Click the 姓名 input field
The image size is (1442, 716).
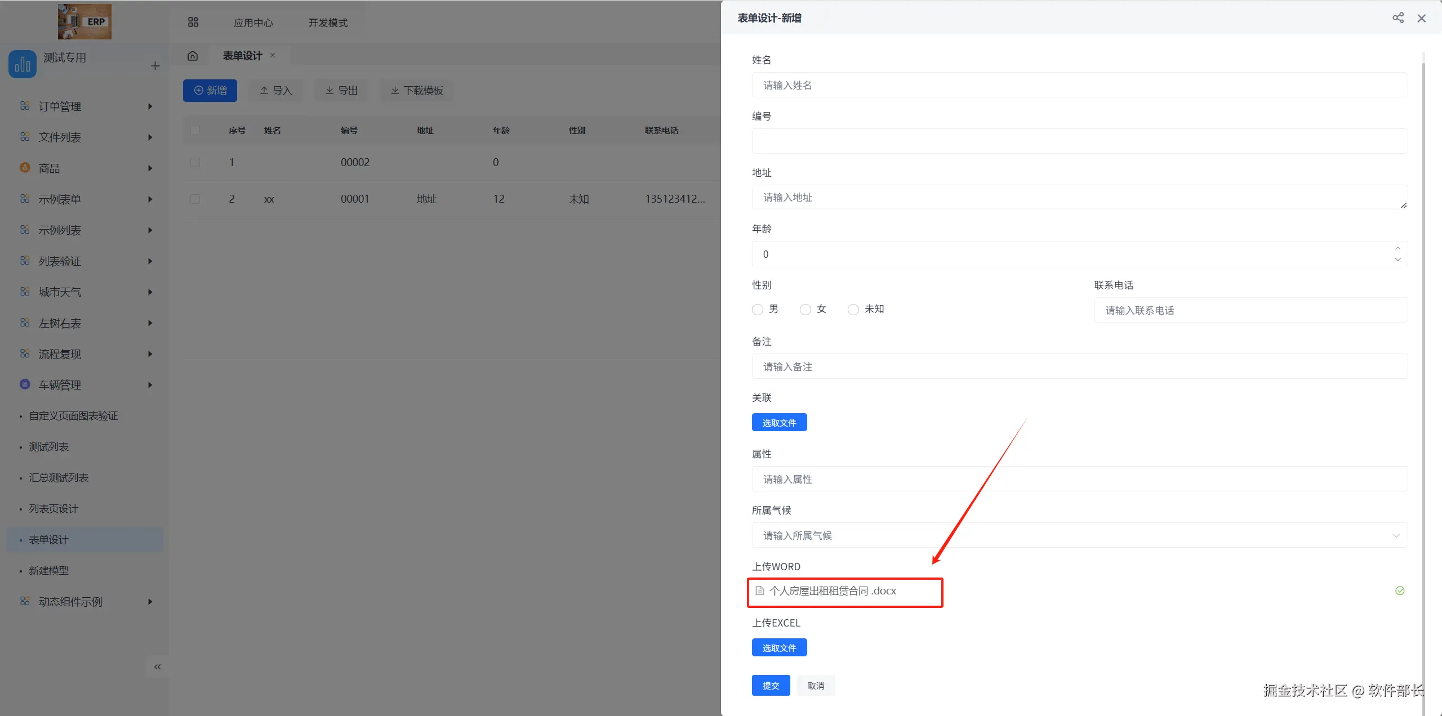(1079, 85)
